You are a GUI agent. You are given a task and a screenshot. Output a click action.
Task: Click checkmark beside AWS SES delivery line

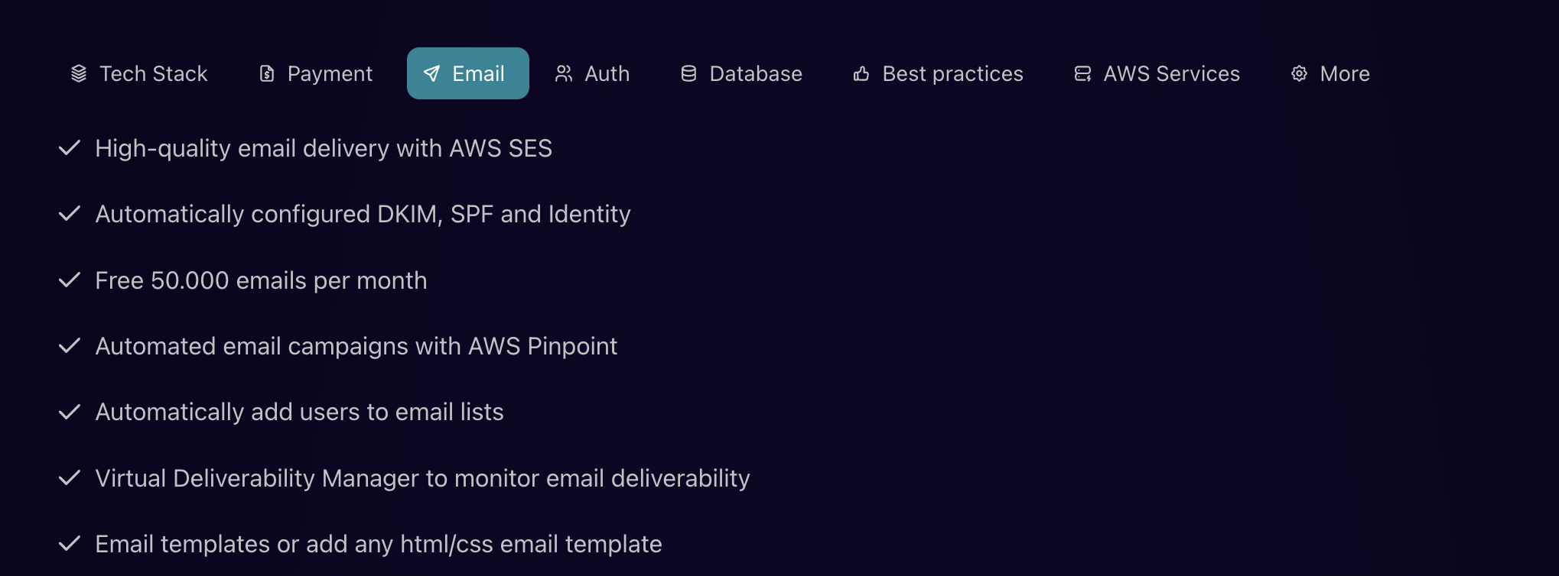tap(70, 148)
